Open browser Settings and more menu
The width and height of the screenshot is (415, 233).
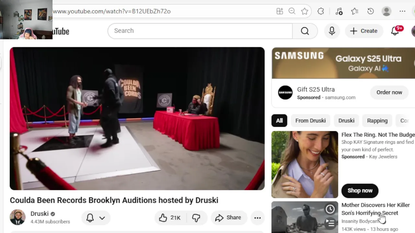click(402, 11)
